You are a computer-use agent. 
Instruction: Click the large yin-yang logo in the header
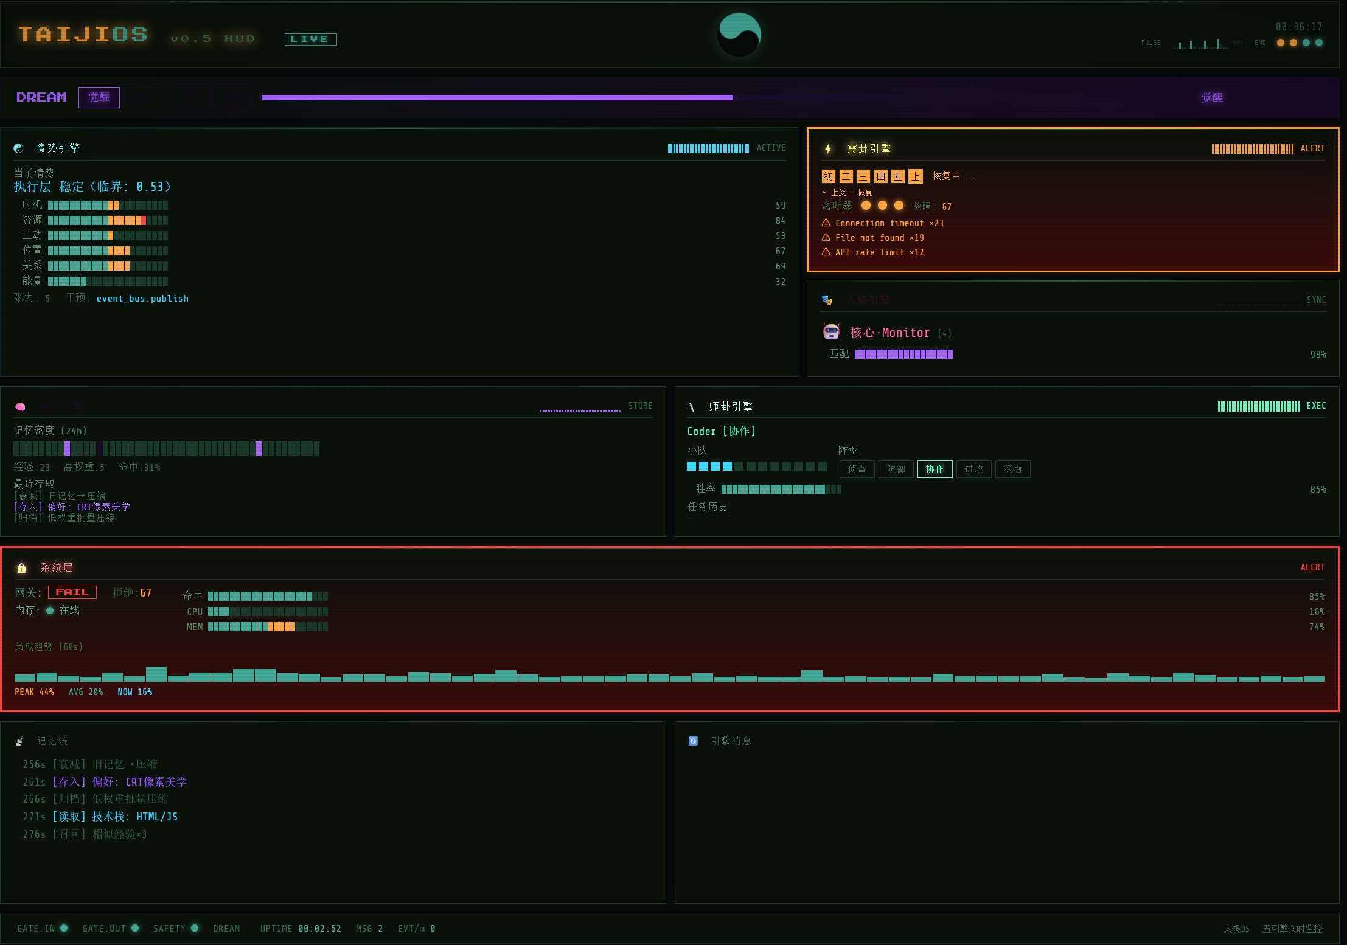point(739,35)
